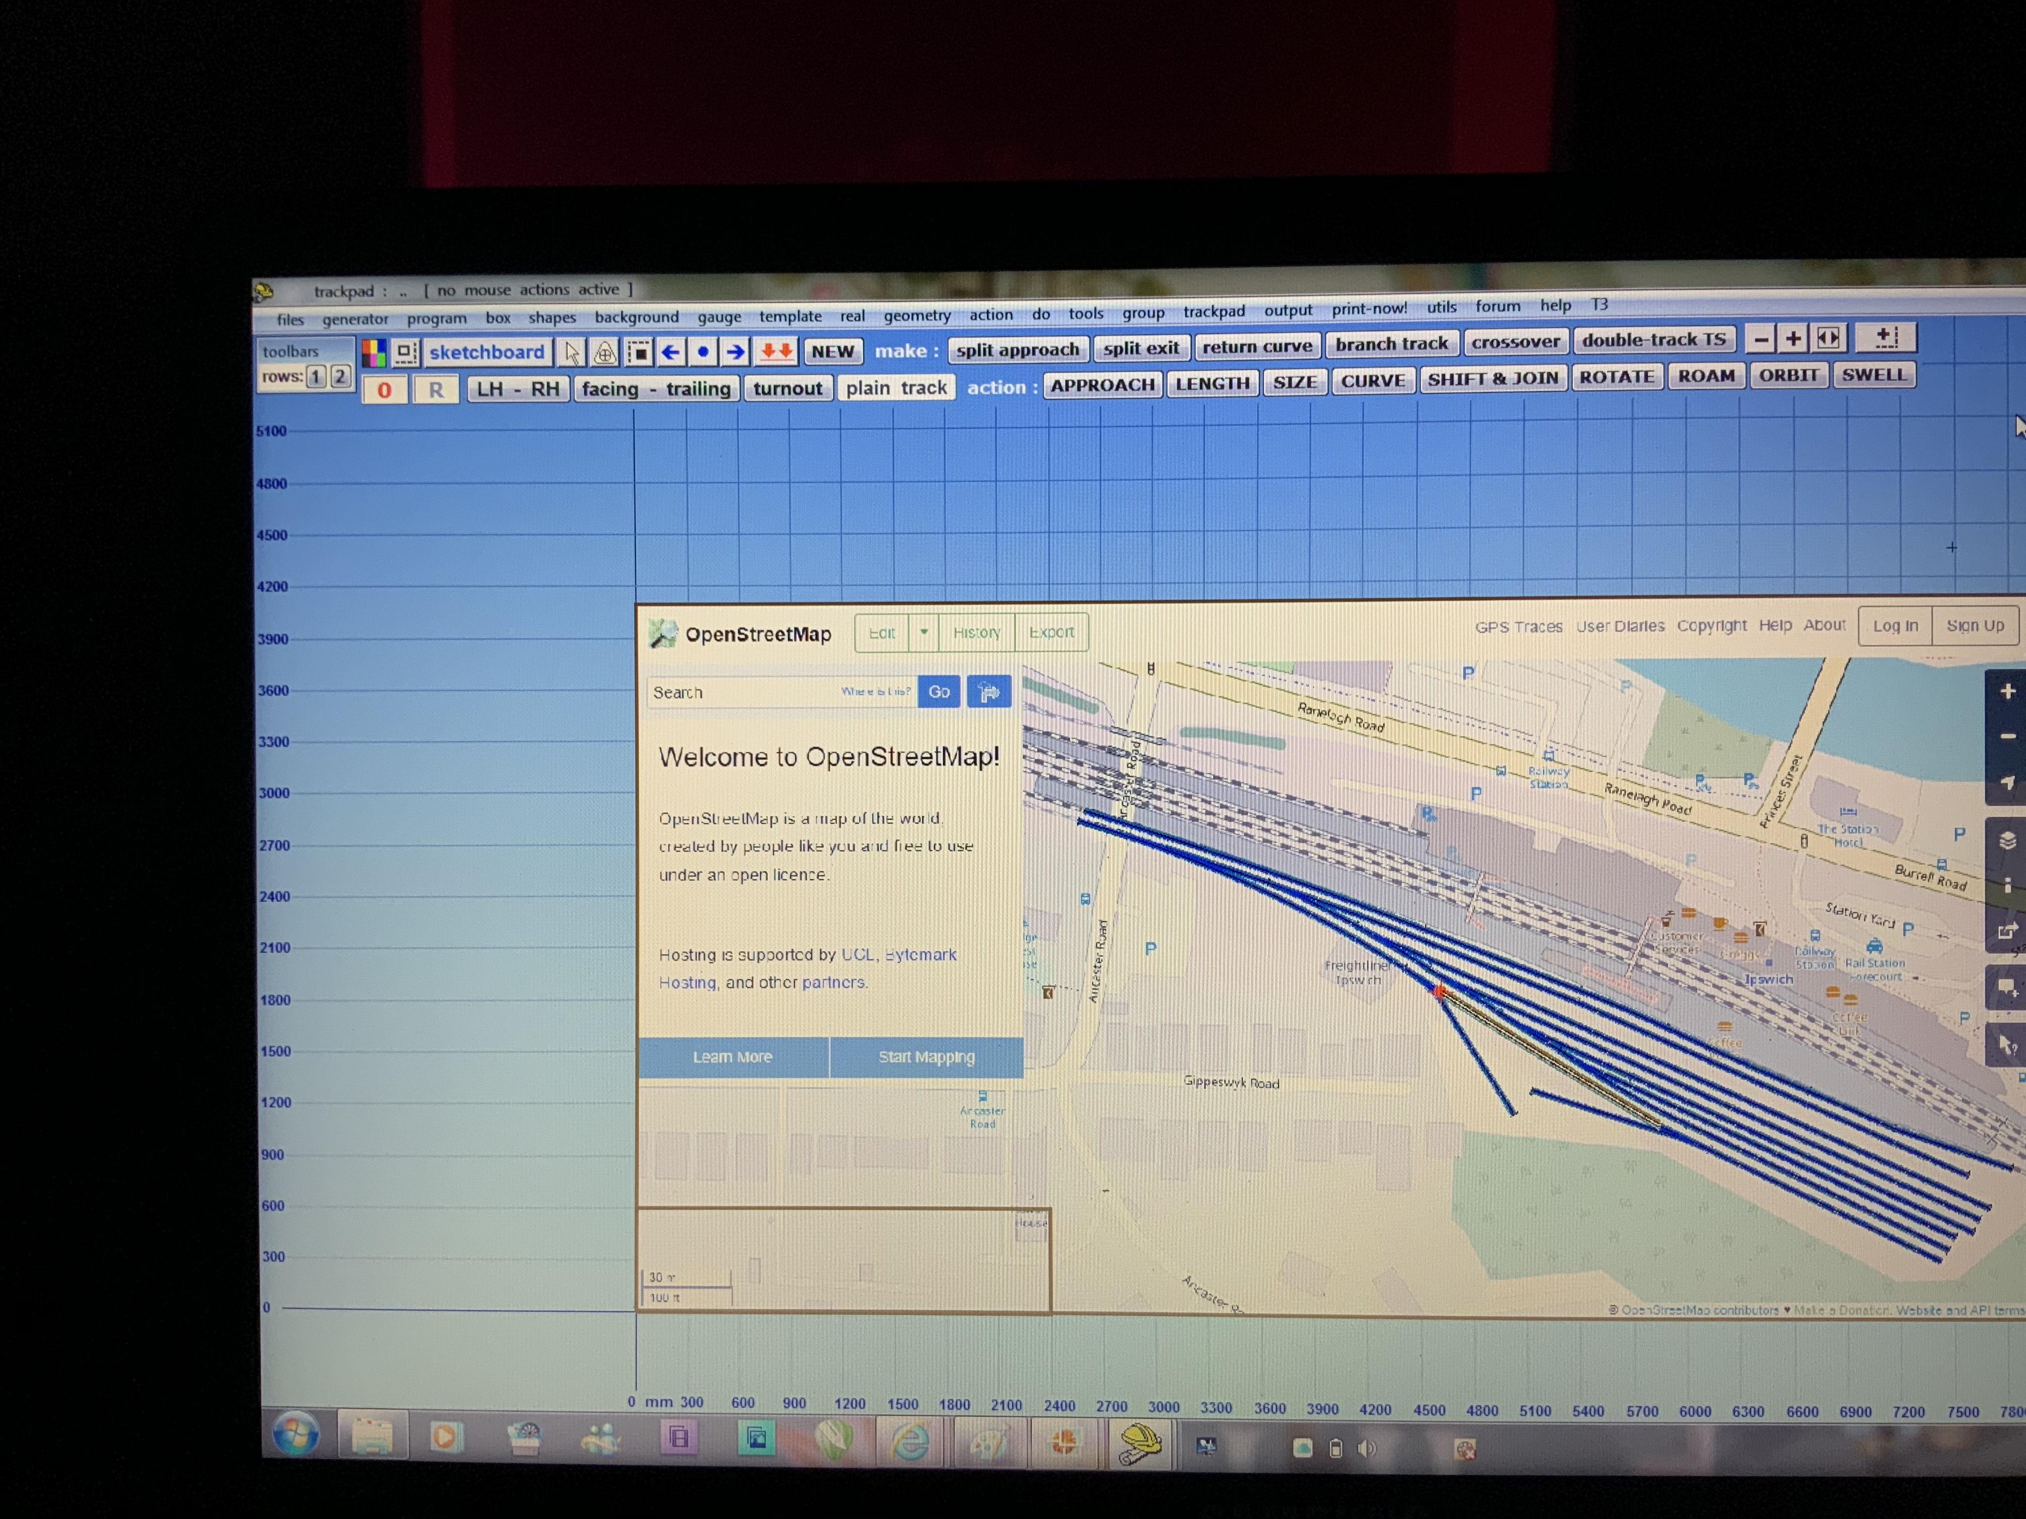2026x1519 pixels.
Task: Set toolbar rows to 1
Action: coord(316,376)
